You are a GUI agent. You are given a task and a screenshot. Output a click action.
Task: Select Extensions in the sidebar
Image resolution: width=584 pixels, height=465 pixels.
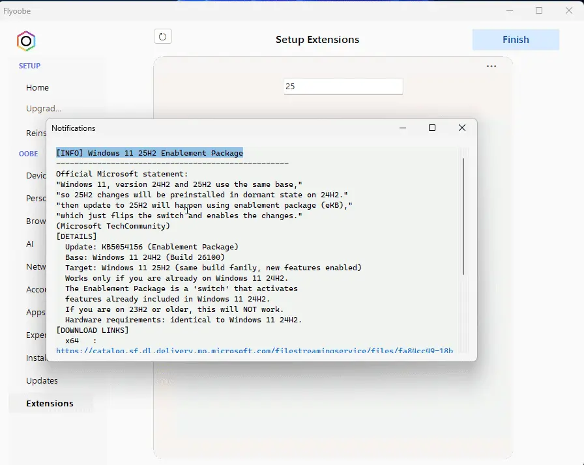point(50,403)
